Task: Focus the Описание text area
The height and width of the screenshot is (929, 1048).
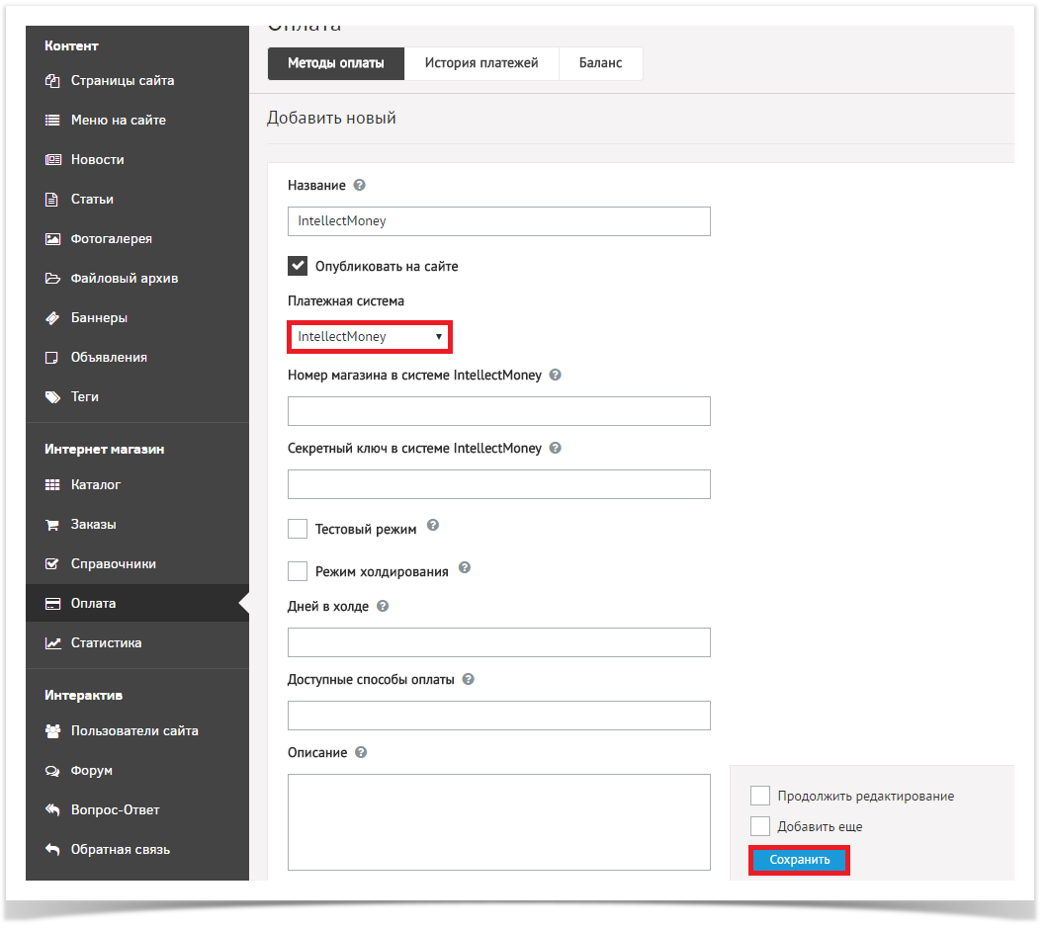Action: coord(498,821)
